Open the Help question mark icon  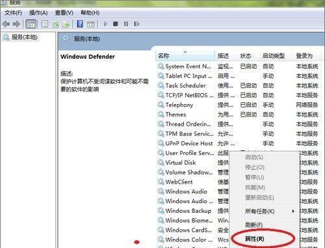click(80, 23)
